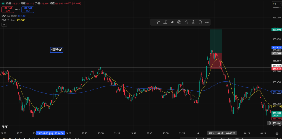Click the TradingView logo on the chart

coord(5,127)
